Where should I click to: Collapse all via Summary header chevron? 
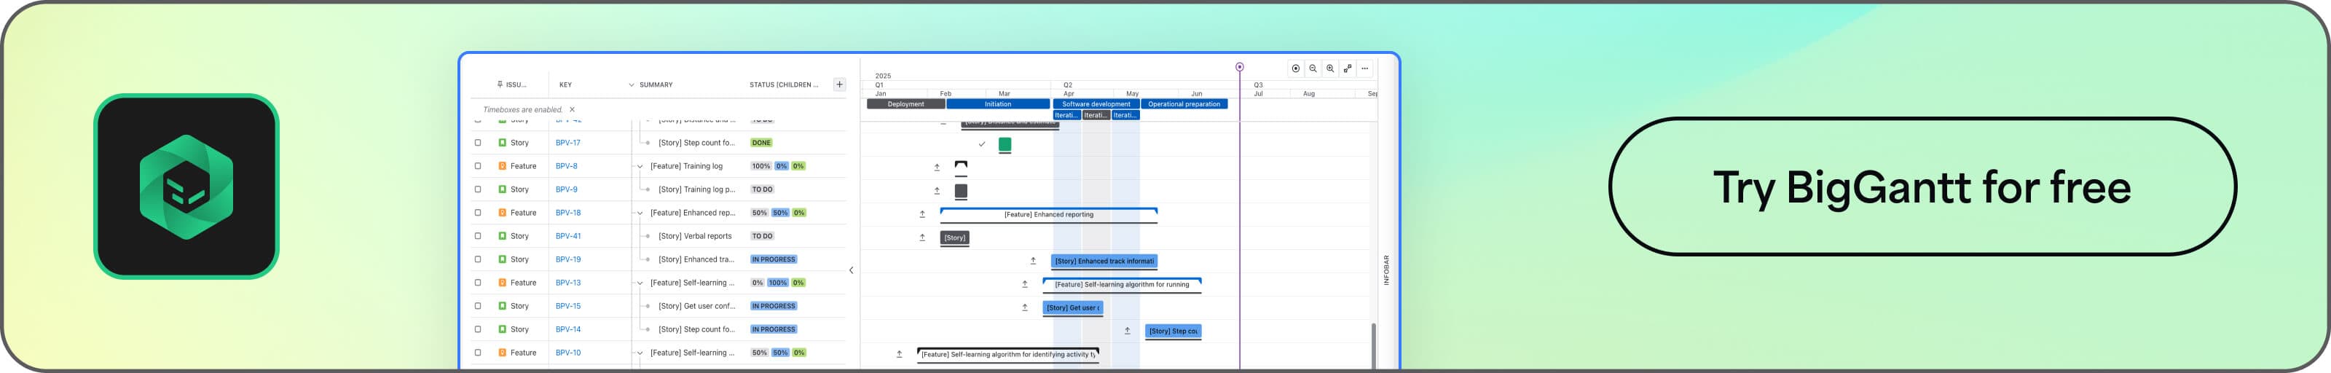pos(632,85)
